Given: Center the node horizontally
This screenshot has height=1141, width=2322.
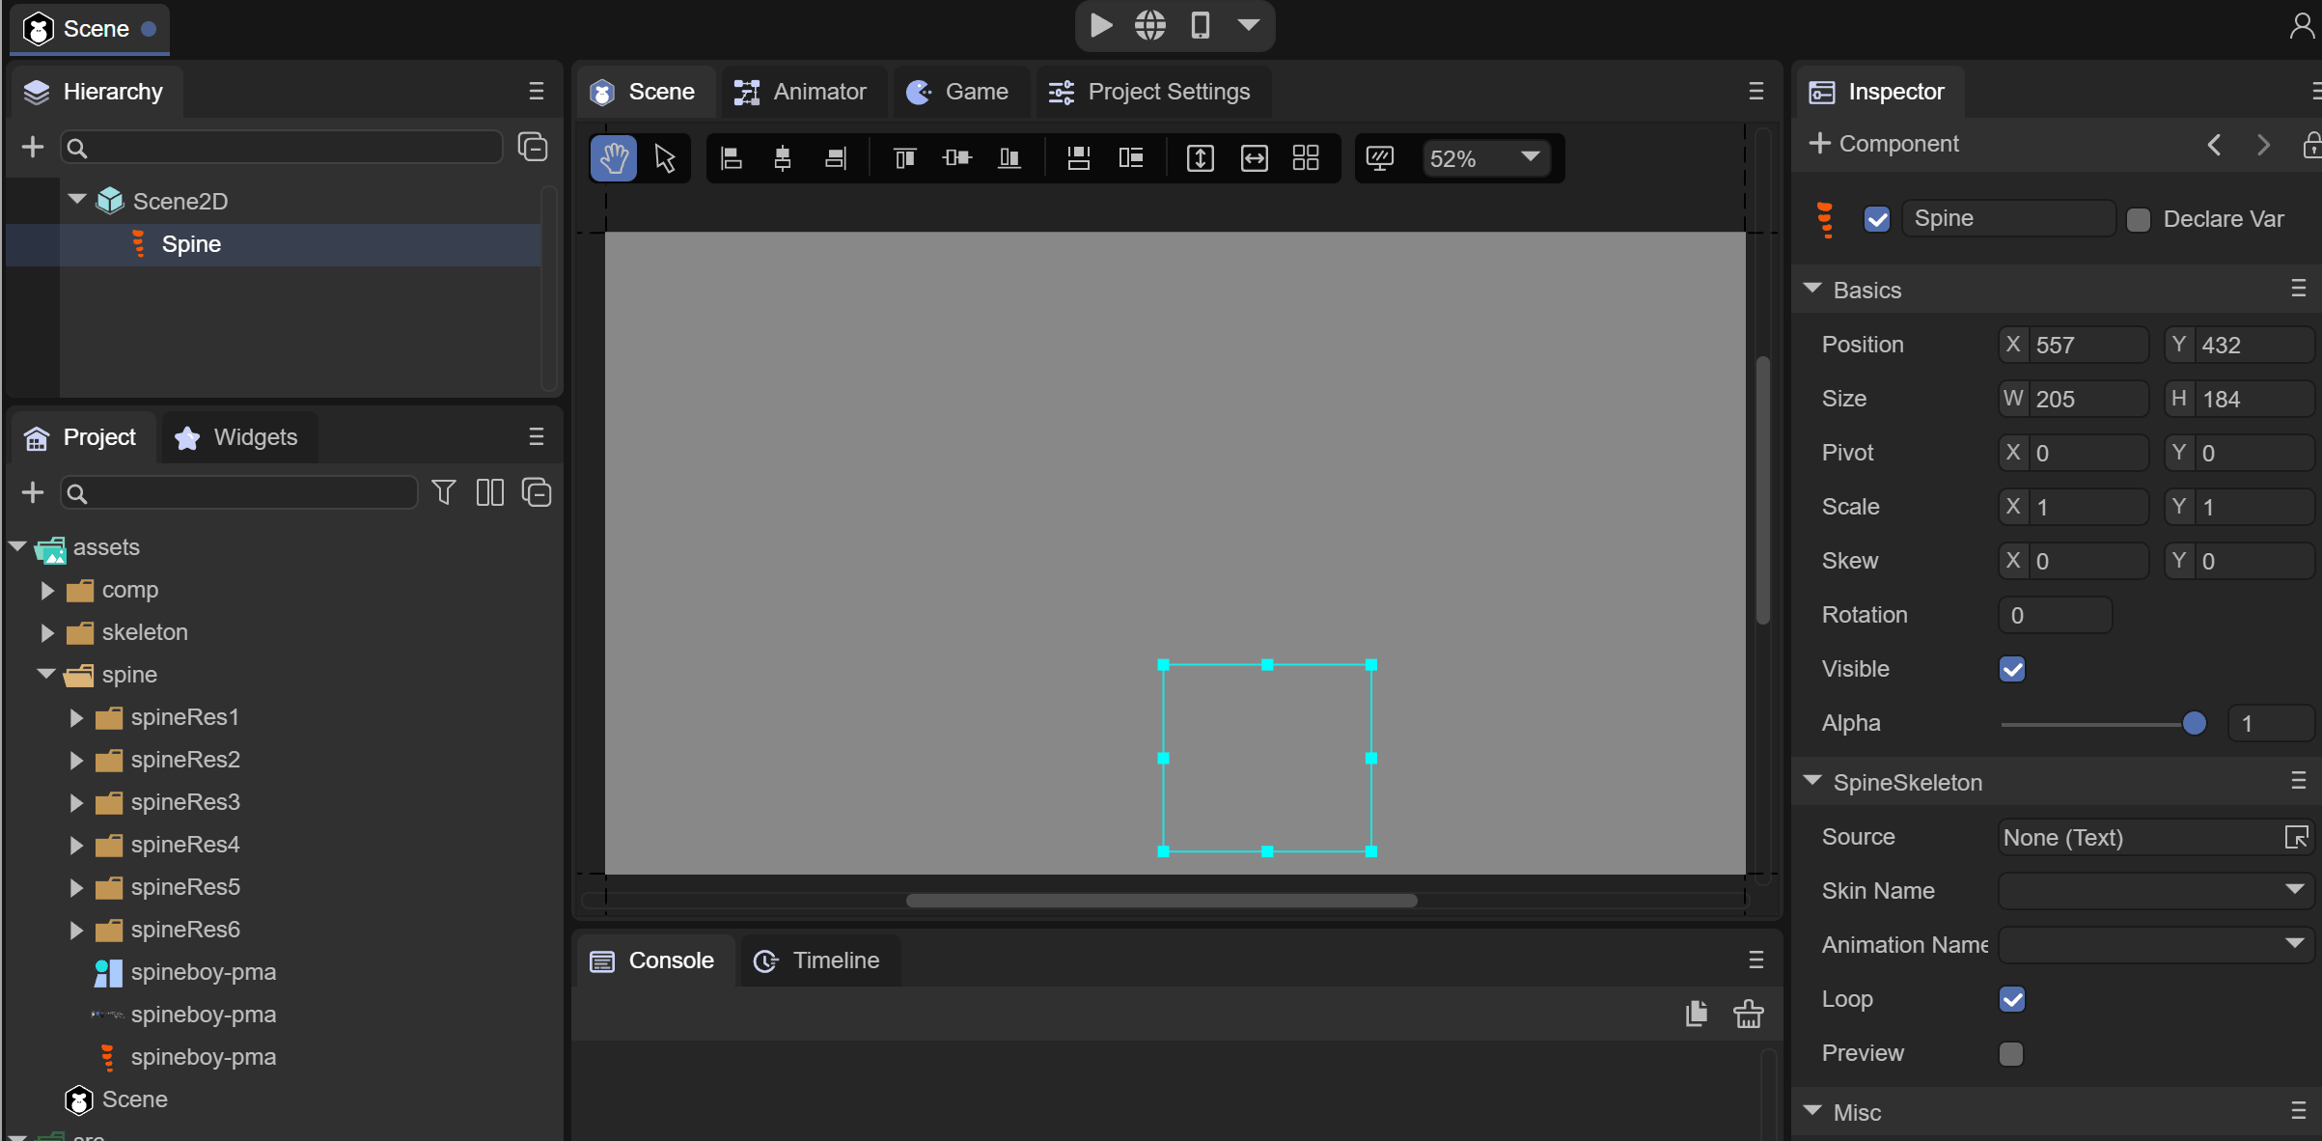Looking at the screenshot, I should click(783, 157).
